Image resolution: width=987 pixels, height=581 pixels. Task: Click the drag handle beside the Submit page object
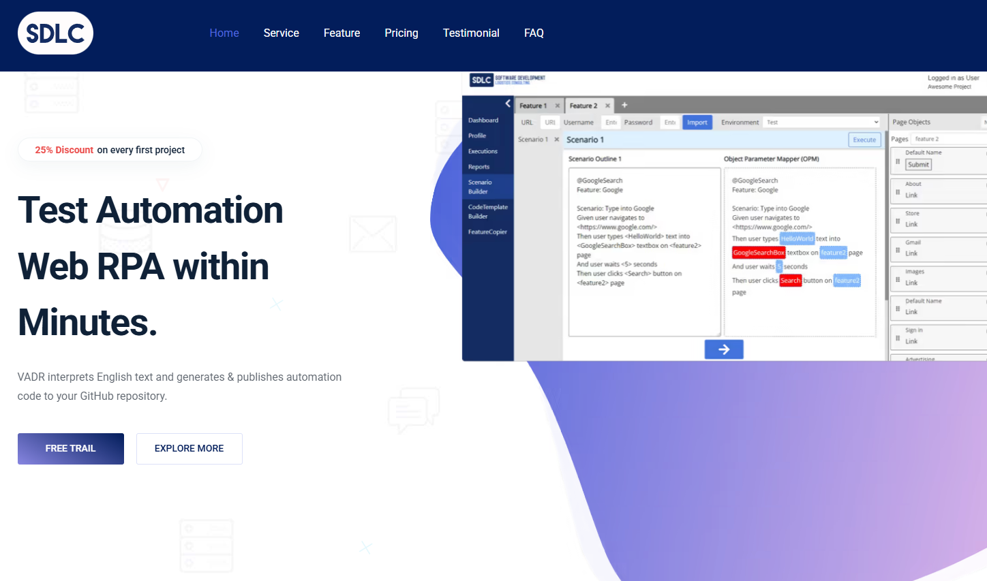tap(898, 161)
